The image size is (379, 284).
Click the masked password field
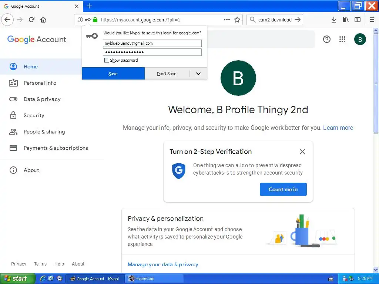click(152, 52)
